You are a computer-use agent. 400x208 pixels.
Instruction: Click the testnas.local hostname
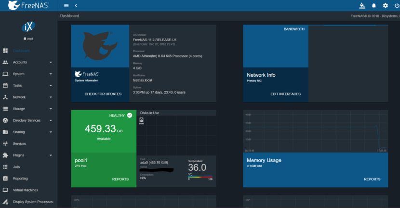coord(142,80)
